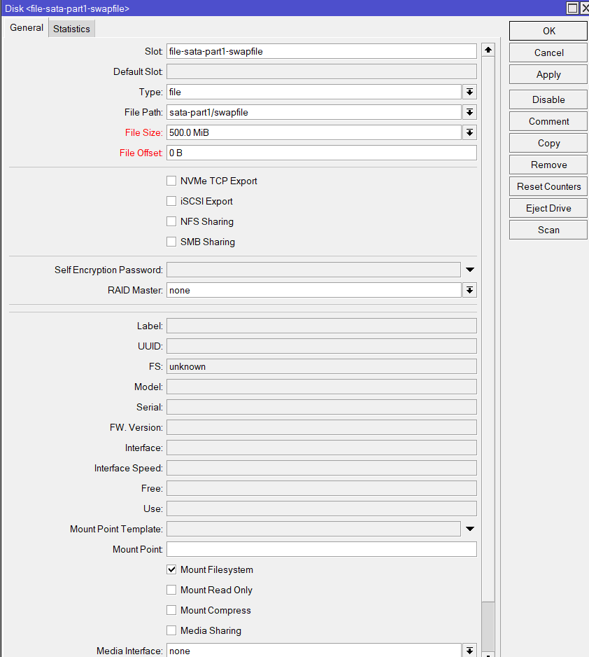Expand Self Encryption Password field
Viewport: 589px width, 657px height.
470,270
